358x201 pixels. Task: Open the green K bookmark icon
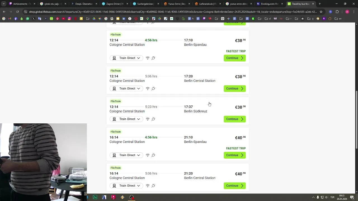253,19
